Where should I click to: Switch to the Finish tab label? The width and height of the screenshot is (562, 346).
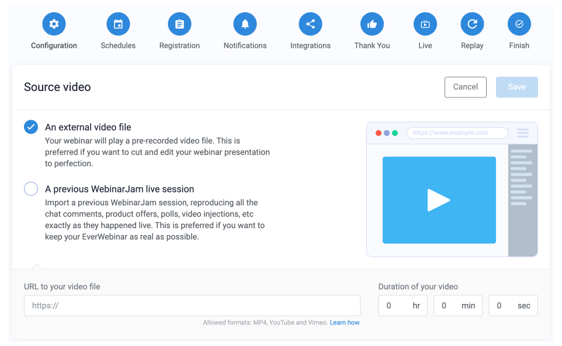pos(519,46)
